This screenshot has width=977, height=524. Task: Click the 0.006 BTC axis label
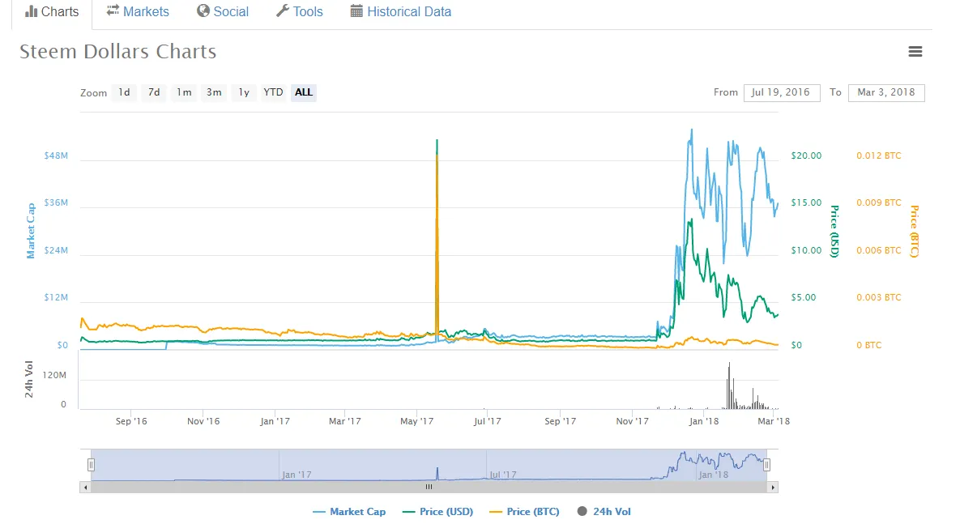coord(878,251)
